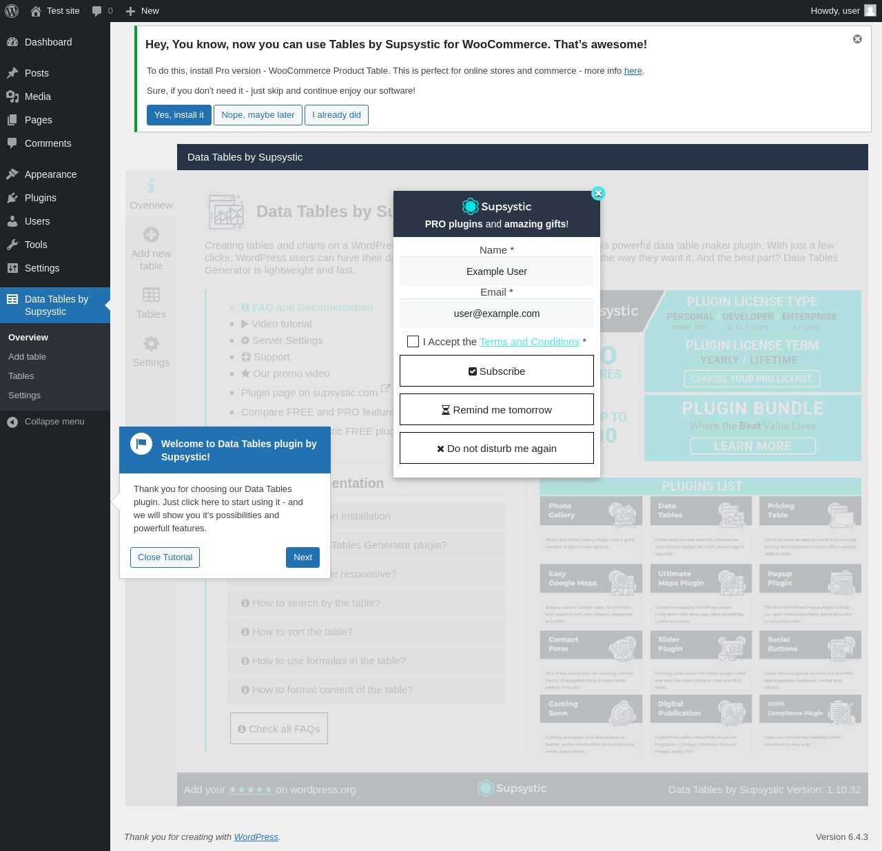Open Video tutorial link
Viewport: 882px width, 851px height.
pos(276,324)
